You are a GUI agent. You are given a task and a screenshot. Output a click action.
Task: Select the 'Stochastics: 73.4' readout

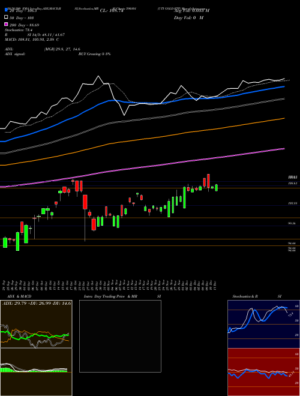coord(19,30)
